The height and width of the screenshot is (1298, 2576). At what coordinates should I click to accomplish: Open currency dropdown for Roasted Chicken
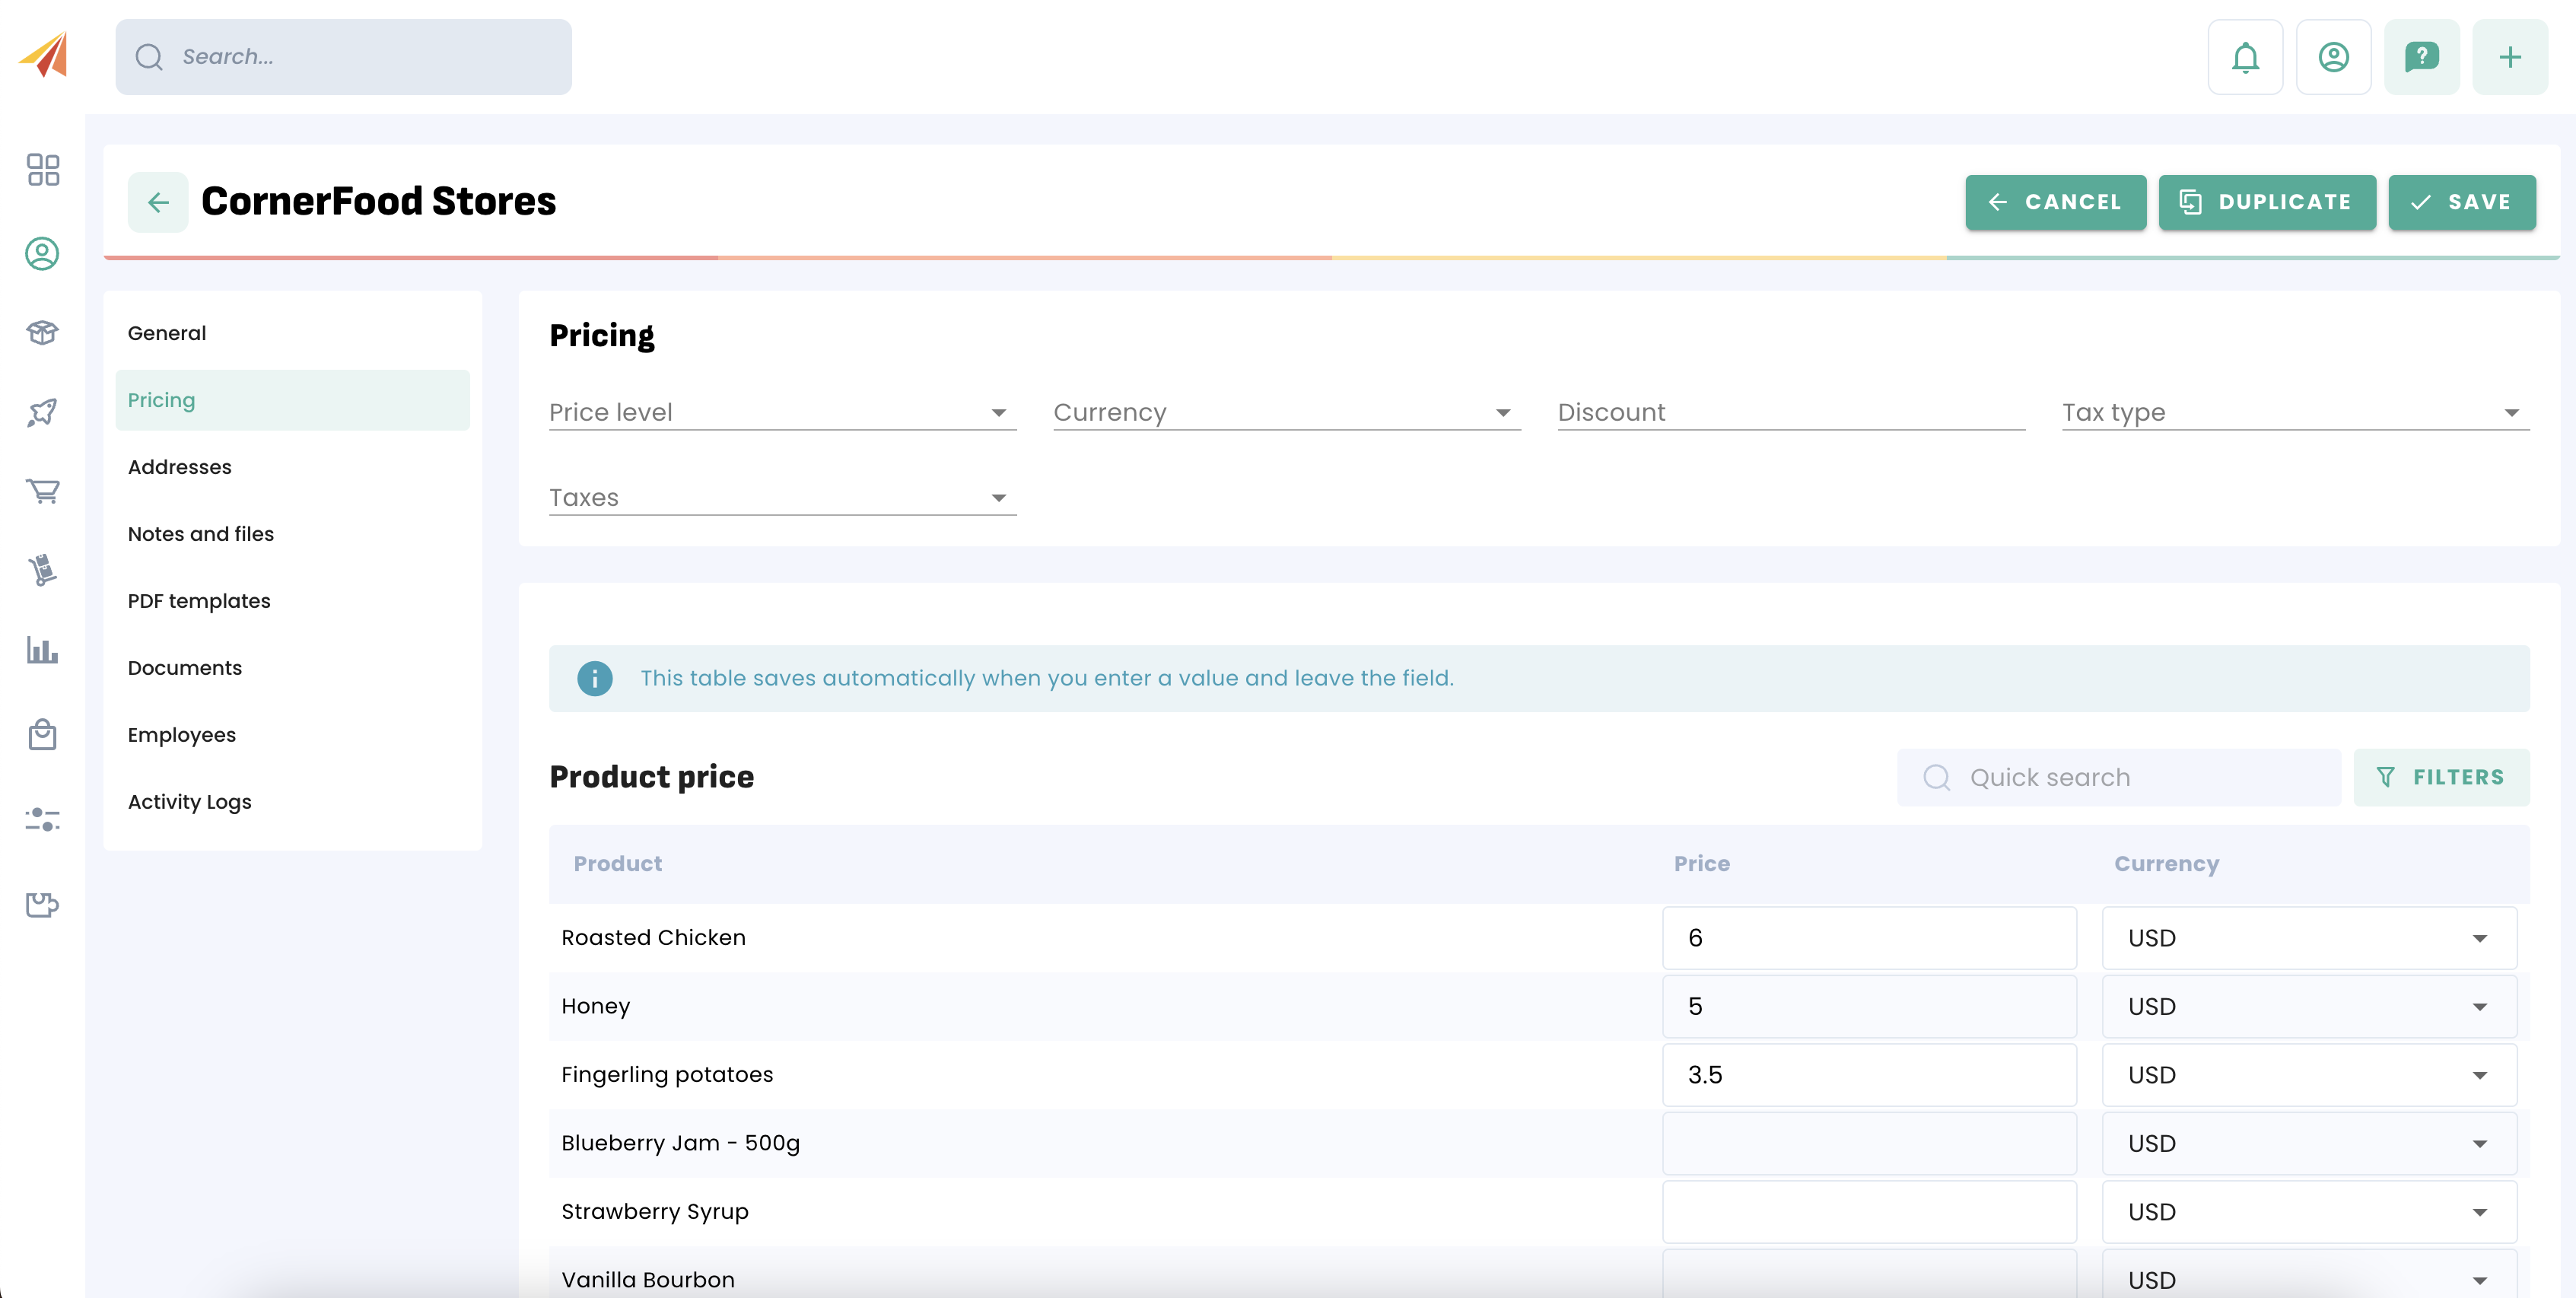pos(2308,938)
